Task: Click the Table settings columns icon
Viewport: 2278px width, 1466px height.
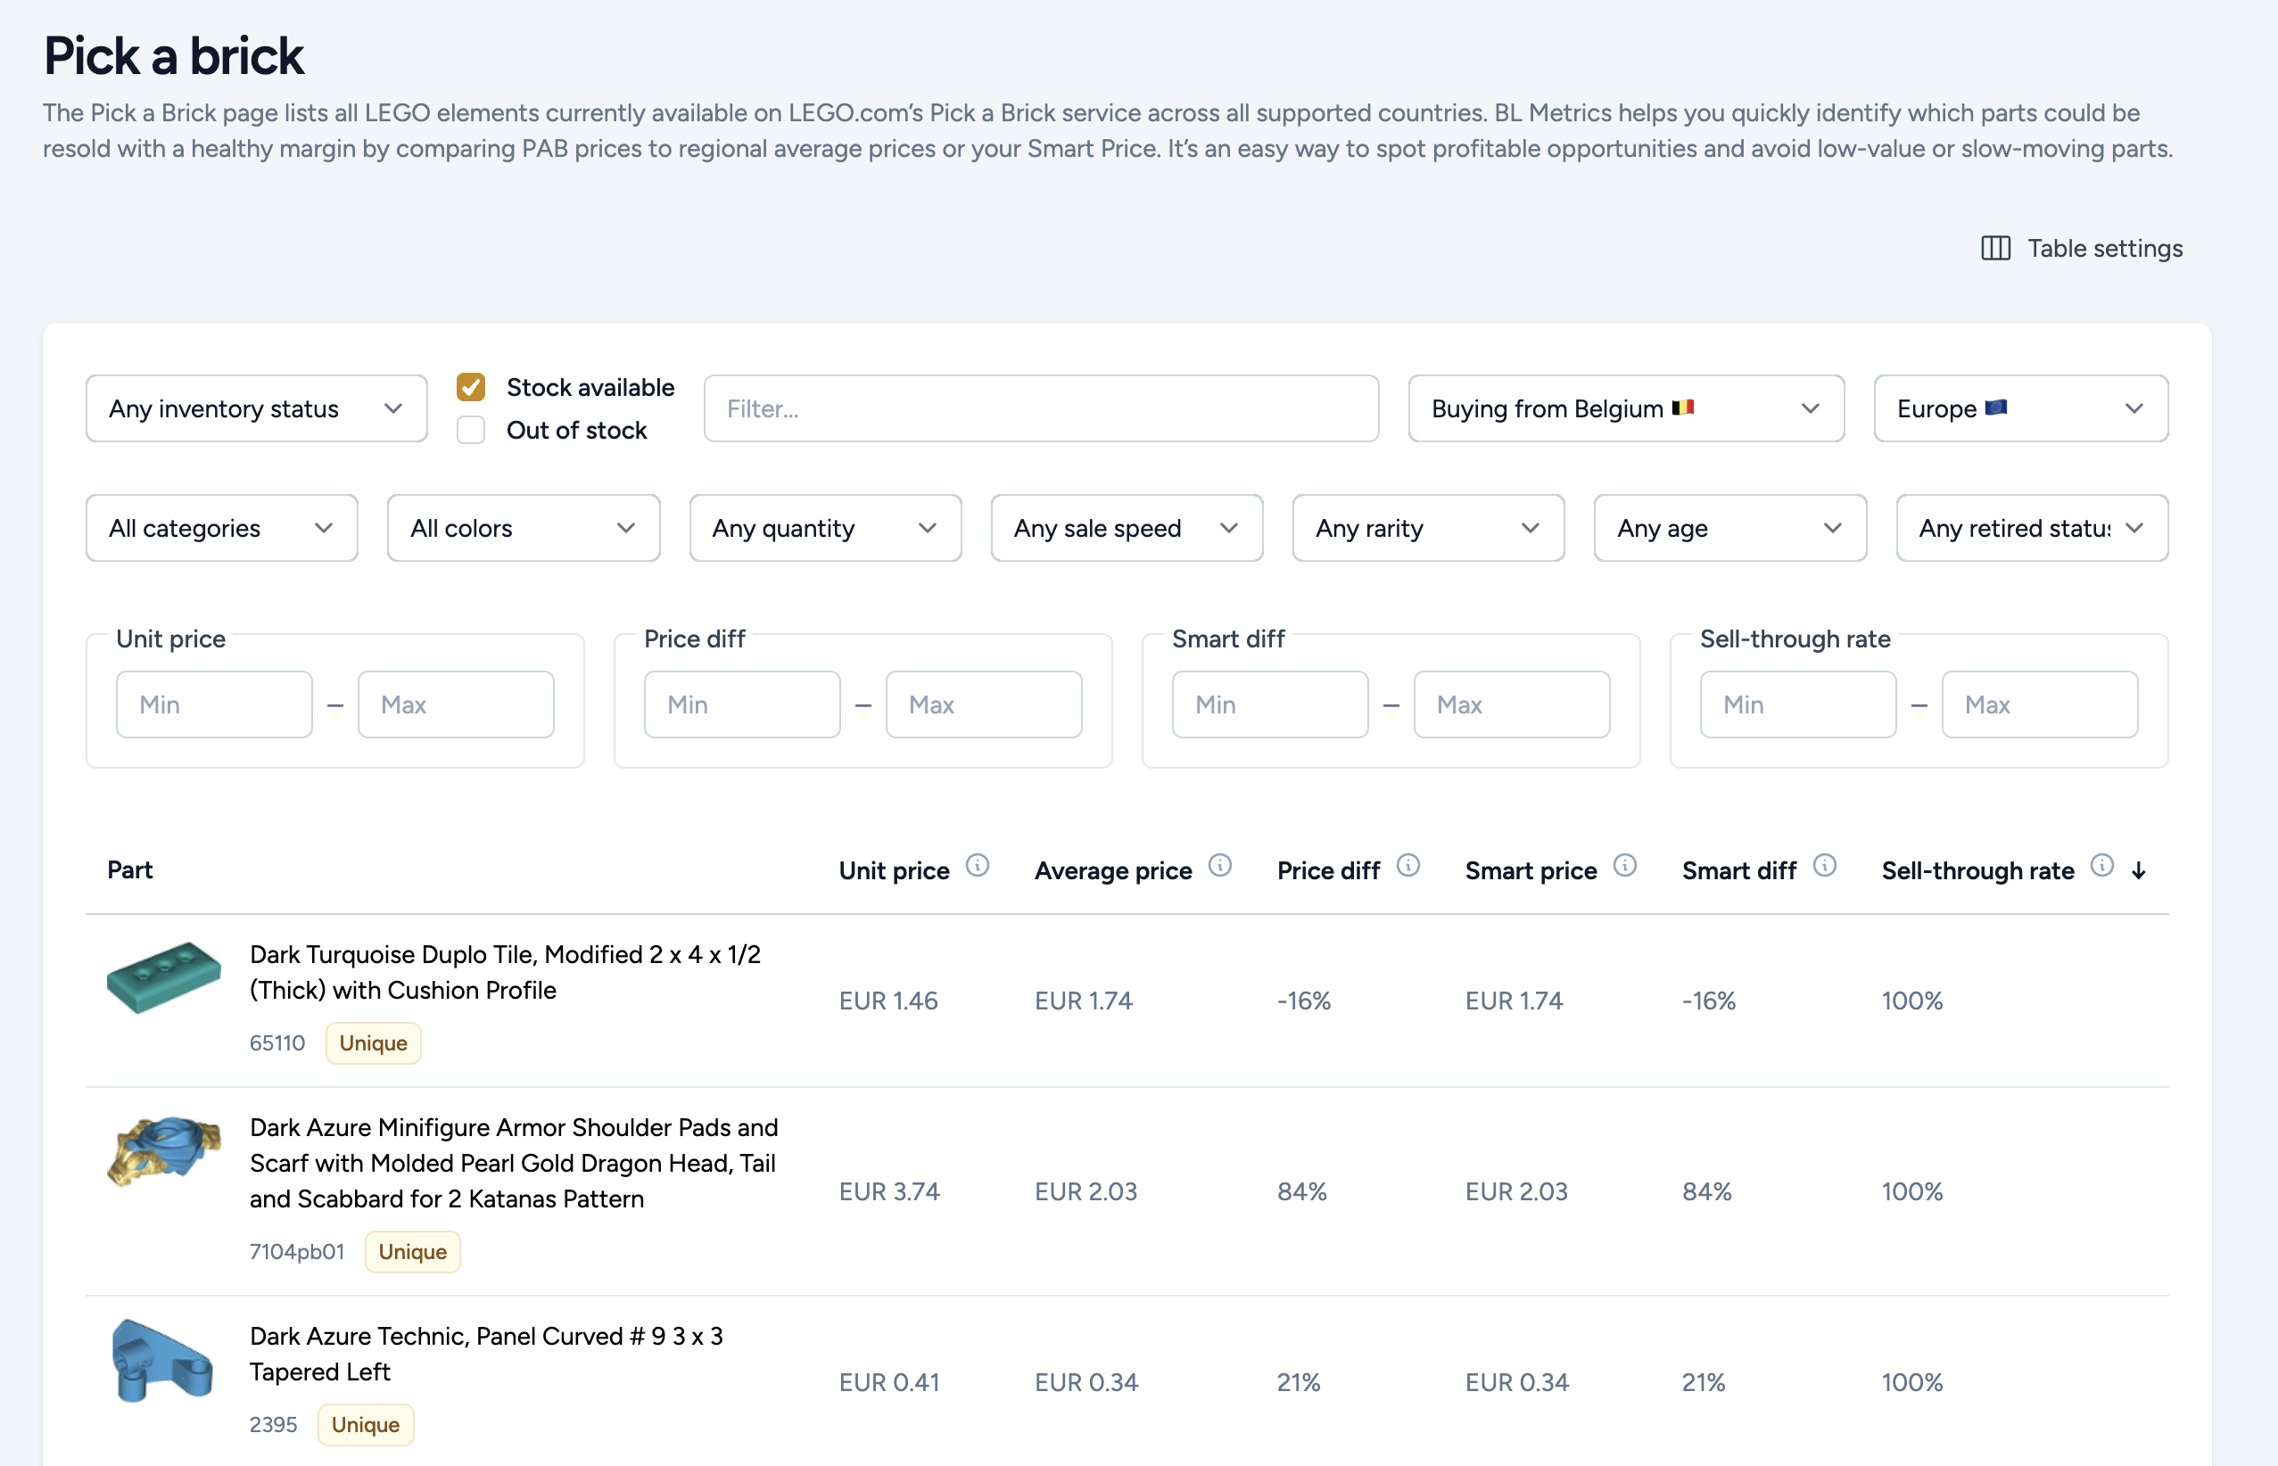Action: (x=1995, y=249)
